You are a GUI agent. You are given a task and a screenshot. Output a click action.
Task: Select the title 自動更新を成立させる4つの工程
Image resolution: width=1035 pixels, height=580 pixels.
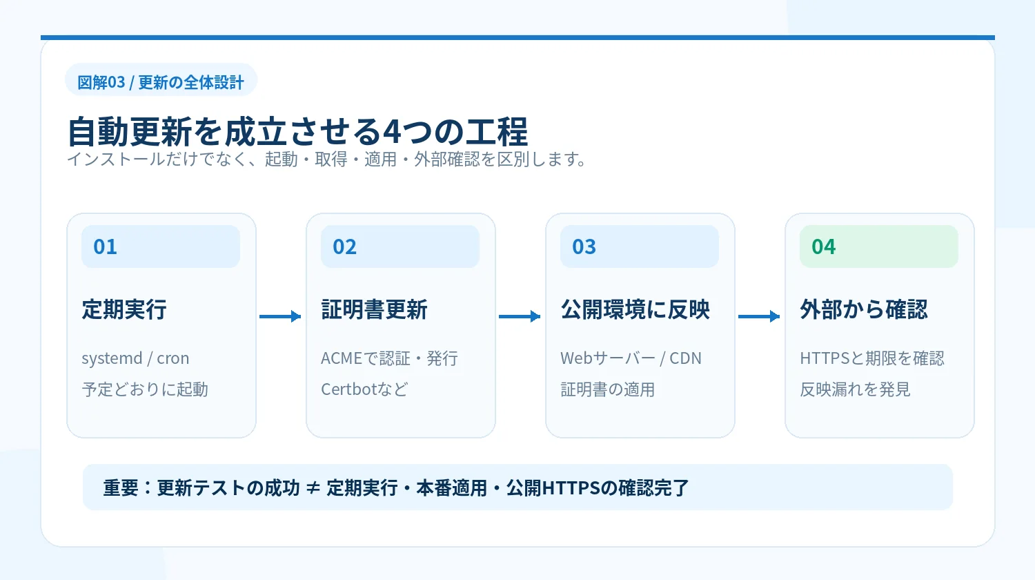coord(297,131)
